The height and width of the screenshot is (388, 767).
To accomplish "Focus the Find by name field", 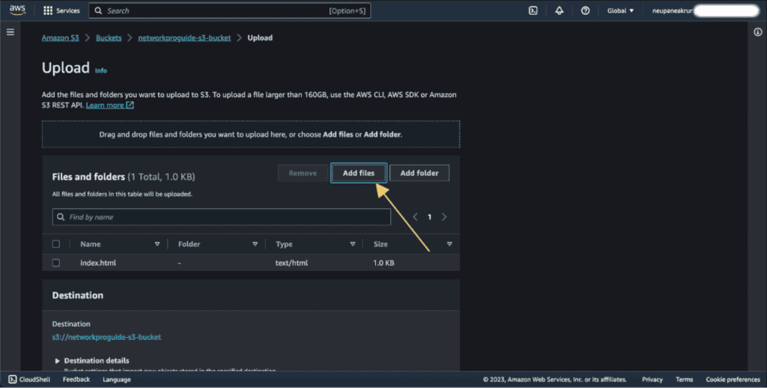I will click(x=222, y=216).
